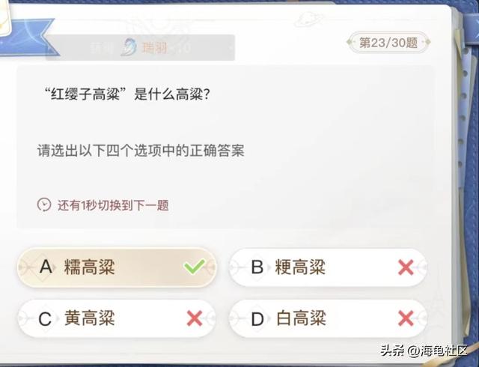Screen dimensions: 479x367
Task: Click the red X on 白高粱 option
Action: pos(406,318)
